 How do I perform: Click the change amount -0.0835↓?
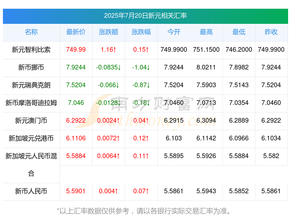click(x=109, y=67)
